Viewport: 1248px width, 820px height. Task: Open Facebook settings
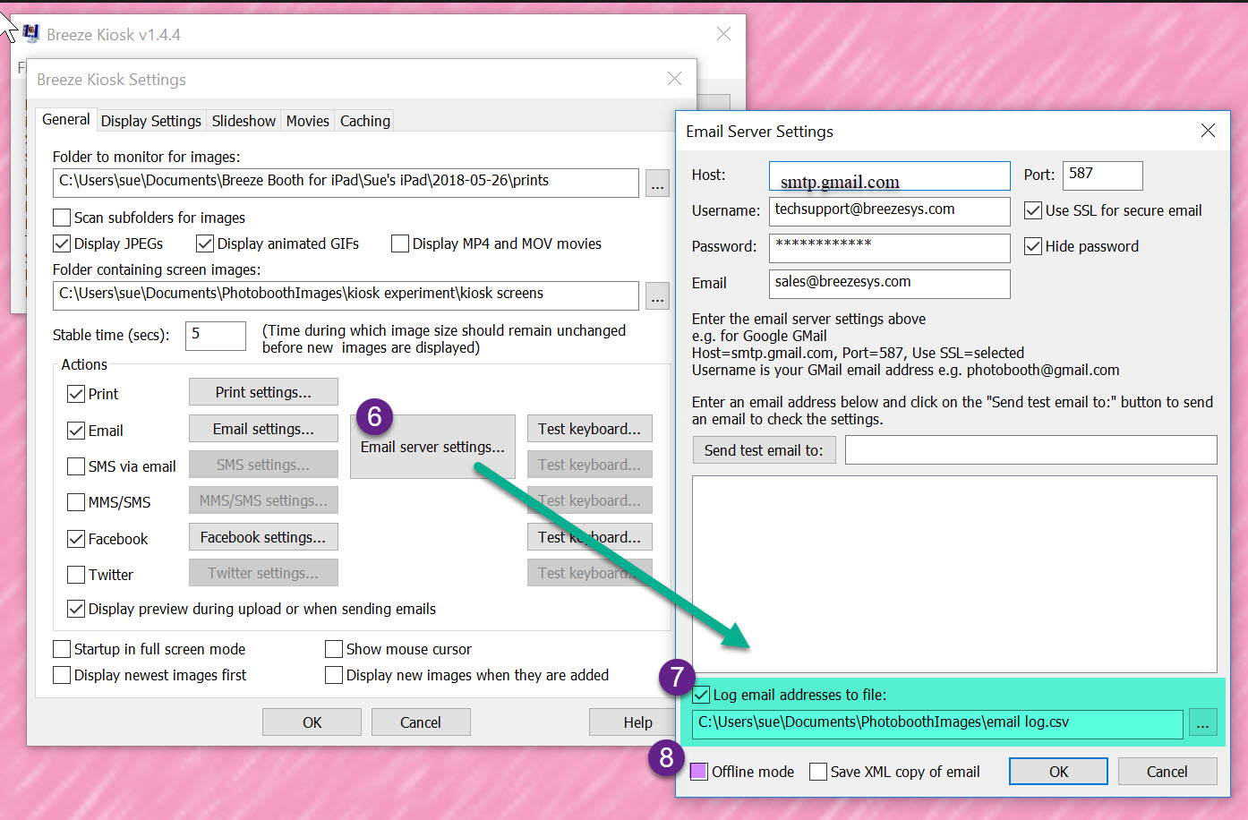pos(263,537)
